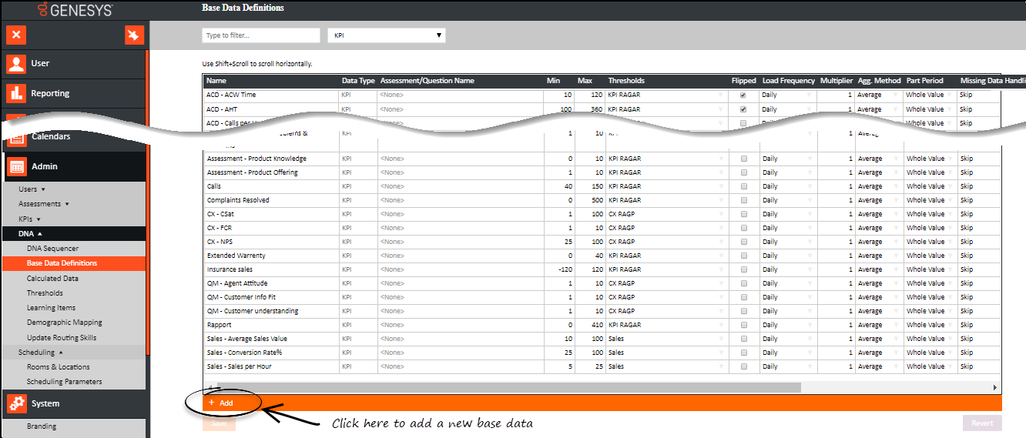Viewport: 1026px width, 438px height.
Task: Click the Admin section icon
Action: (16, 166)
